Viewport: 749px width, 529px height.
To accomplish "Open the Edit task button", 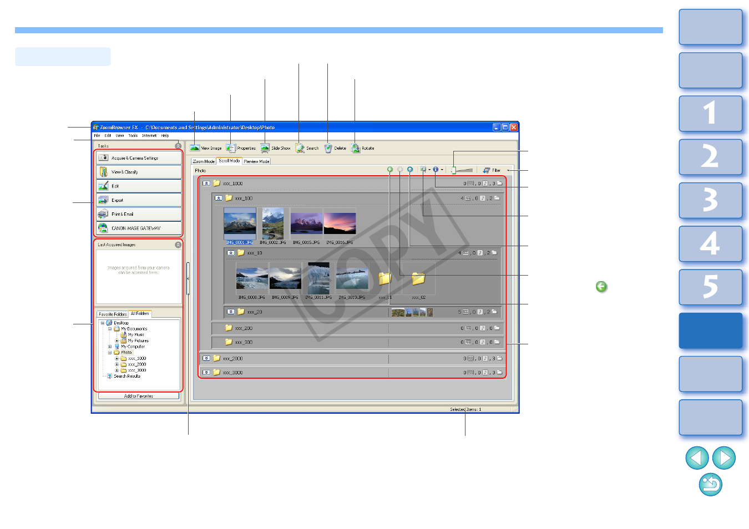I will pyautogui.click(x=139, y=186).
